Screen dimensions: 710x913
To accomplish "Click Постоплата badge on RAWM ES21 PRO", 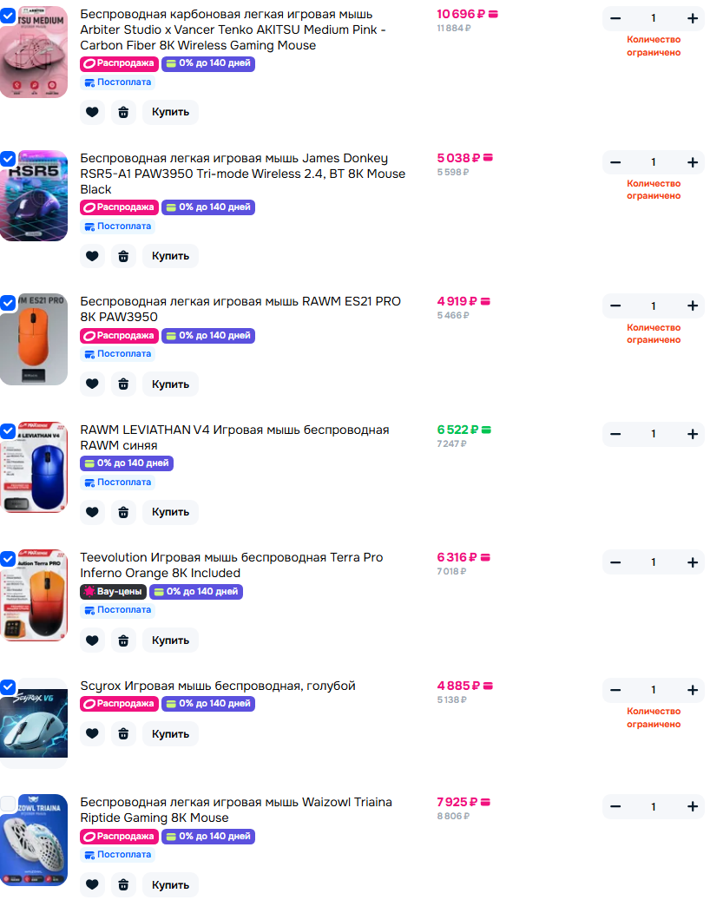I will tap(118, 354).
